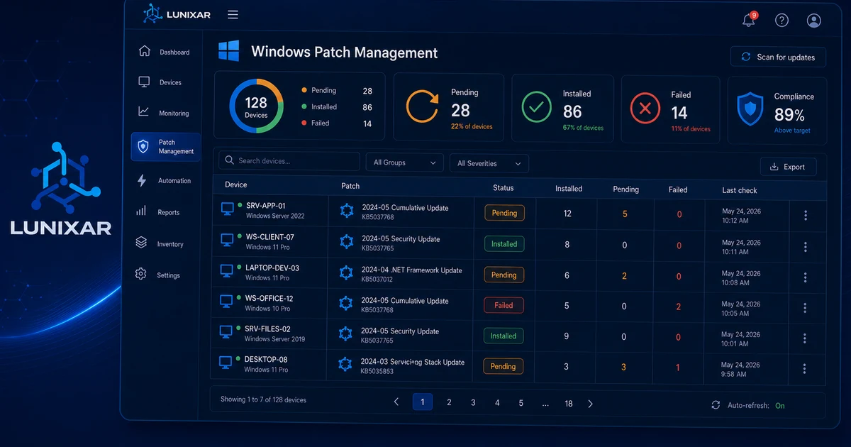This screenshot has height=447, width=851.
Task: Click the Export button
Action: point(788,167)
